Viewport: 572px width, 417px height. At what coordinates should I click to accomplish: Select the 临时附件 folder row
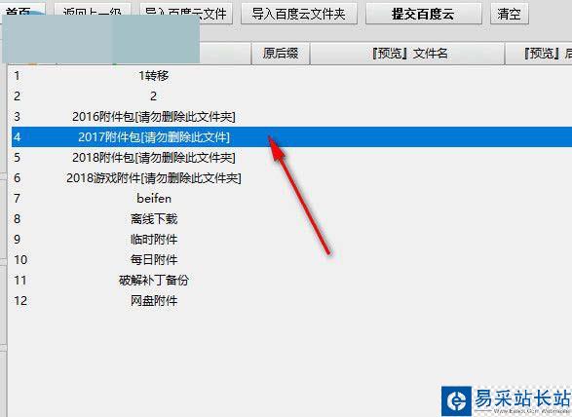291,239
